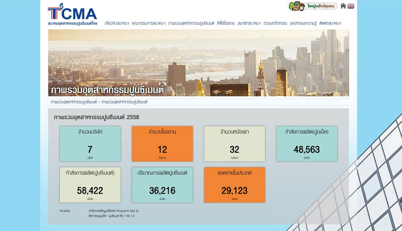The height and width of the screenshot is (231, 402).
Task: Click the กำลังการผลิต(ปูนเม็ด) tile showing 48,563
Action: click(307, 144)
